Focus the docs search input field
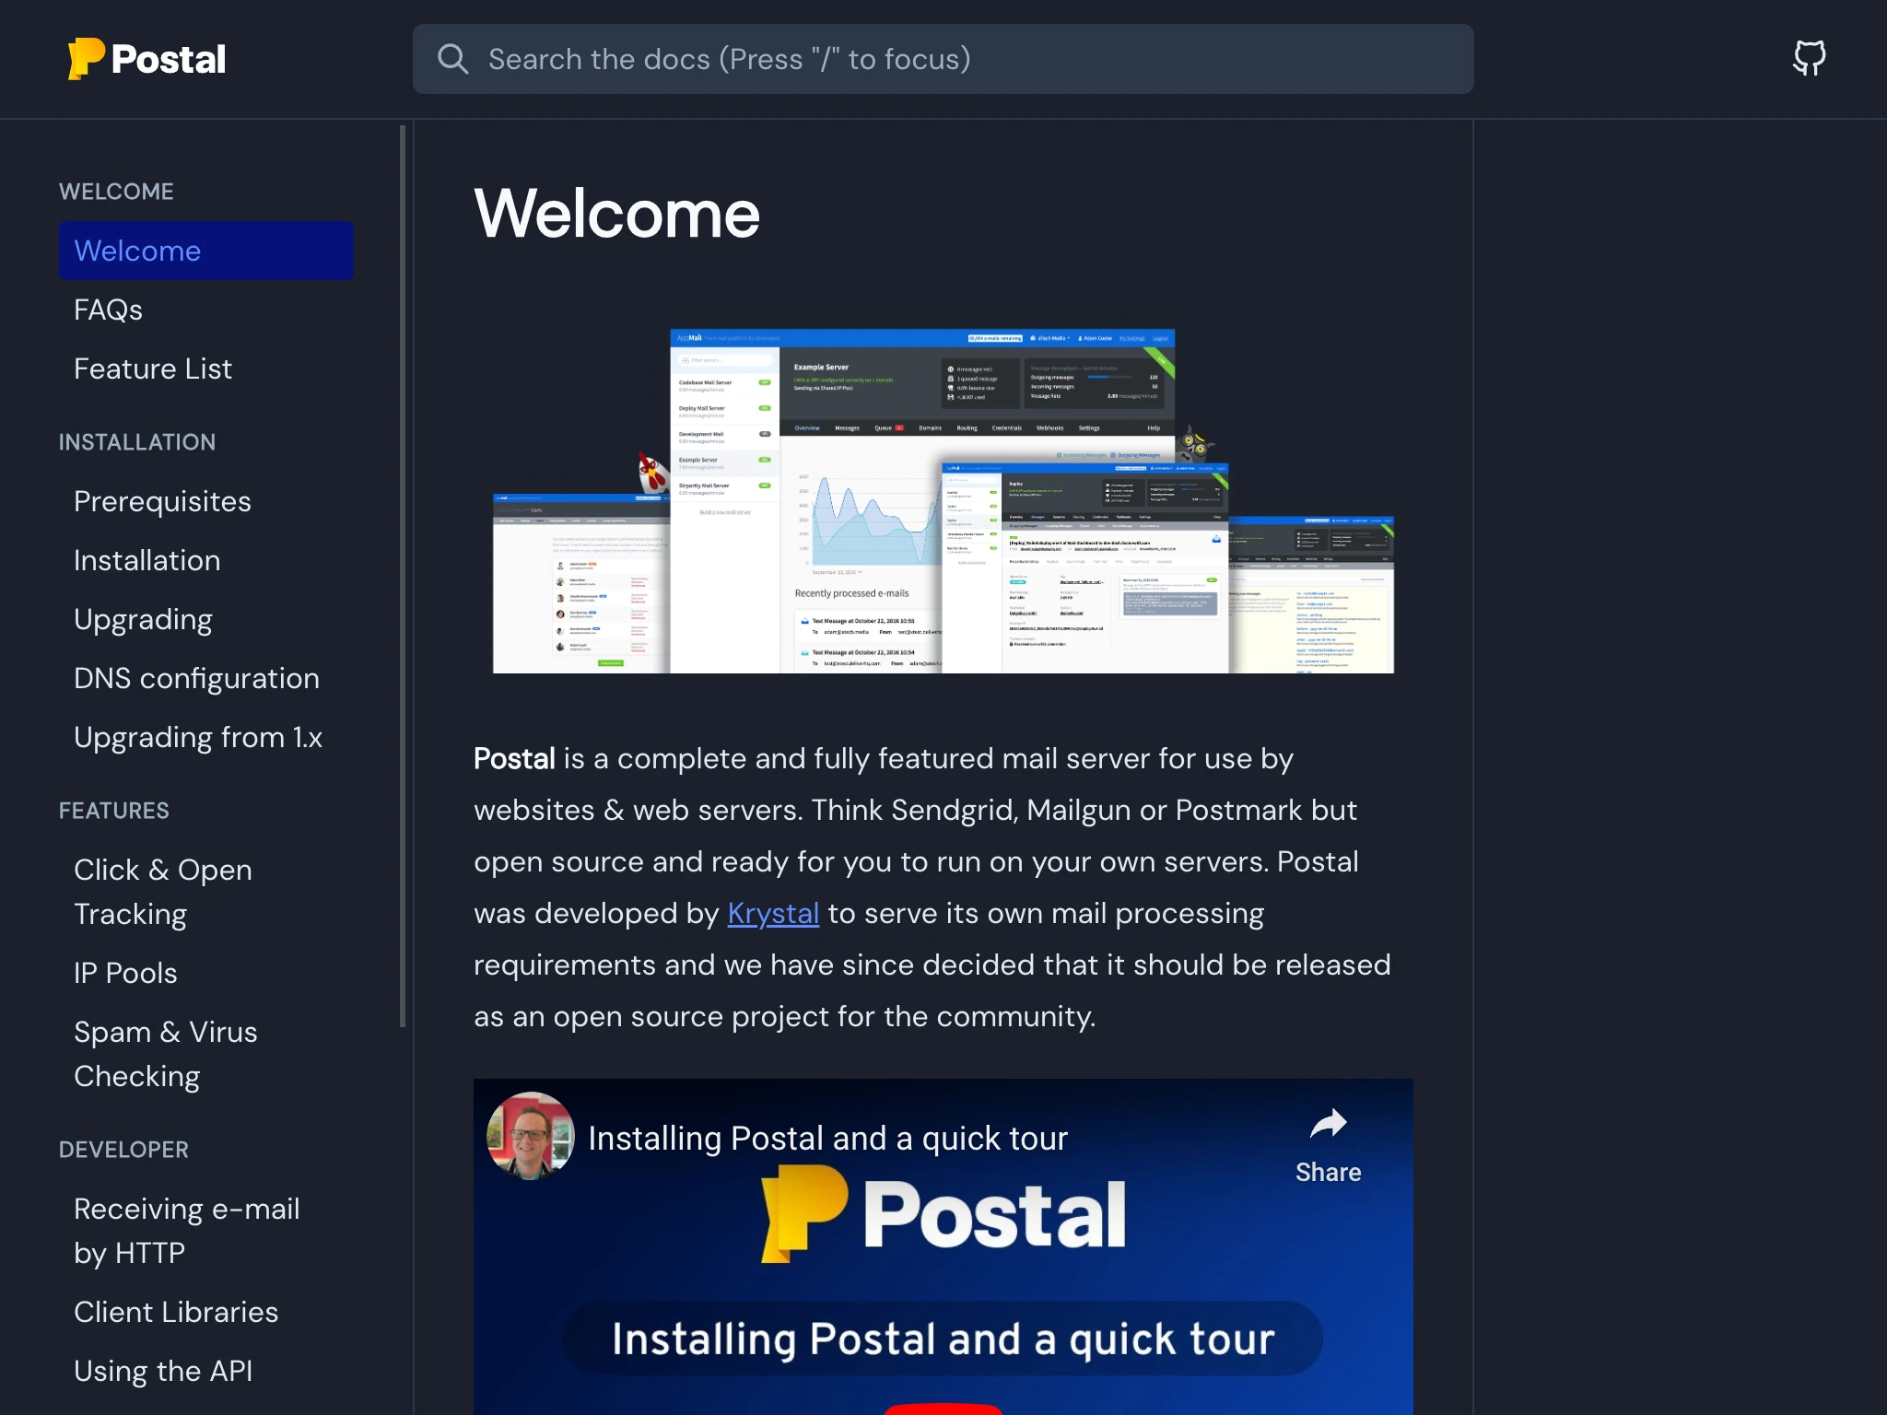 pyautogui.click(x=921, y=59)
